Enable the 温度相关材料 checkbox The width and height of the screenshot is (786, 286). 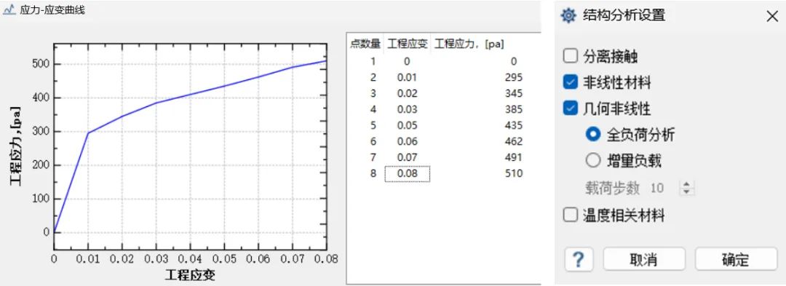(571, 215)
